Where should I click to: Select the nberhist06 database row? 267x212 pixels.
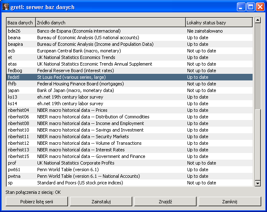click(x=129, y=117)
